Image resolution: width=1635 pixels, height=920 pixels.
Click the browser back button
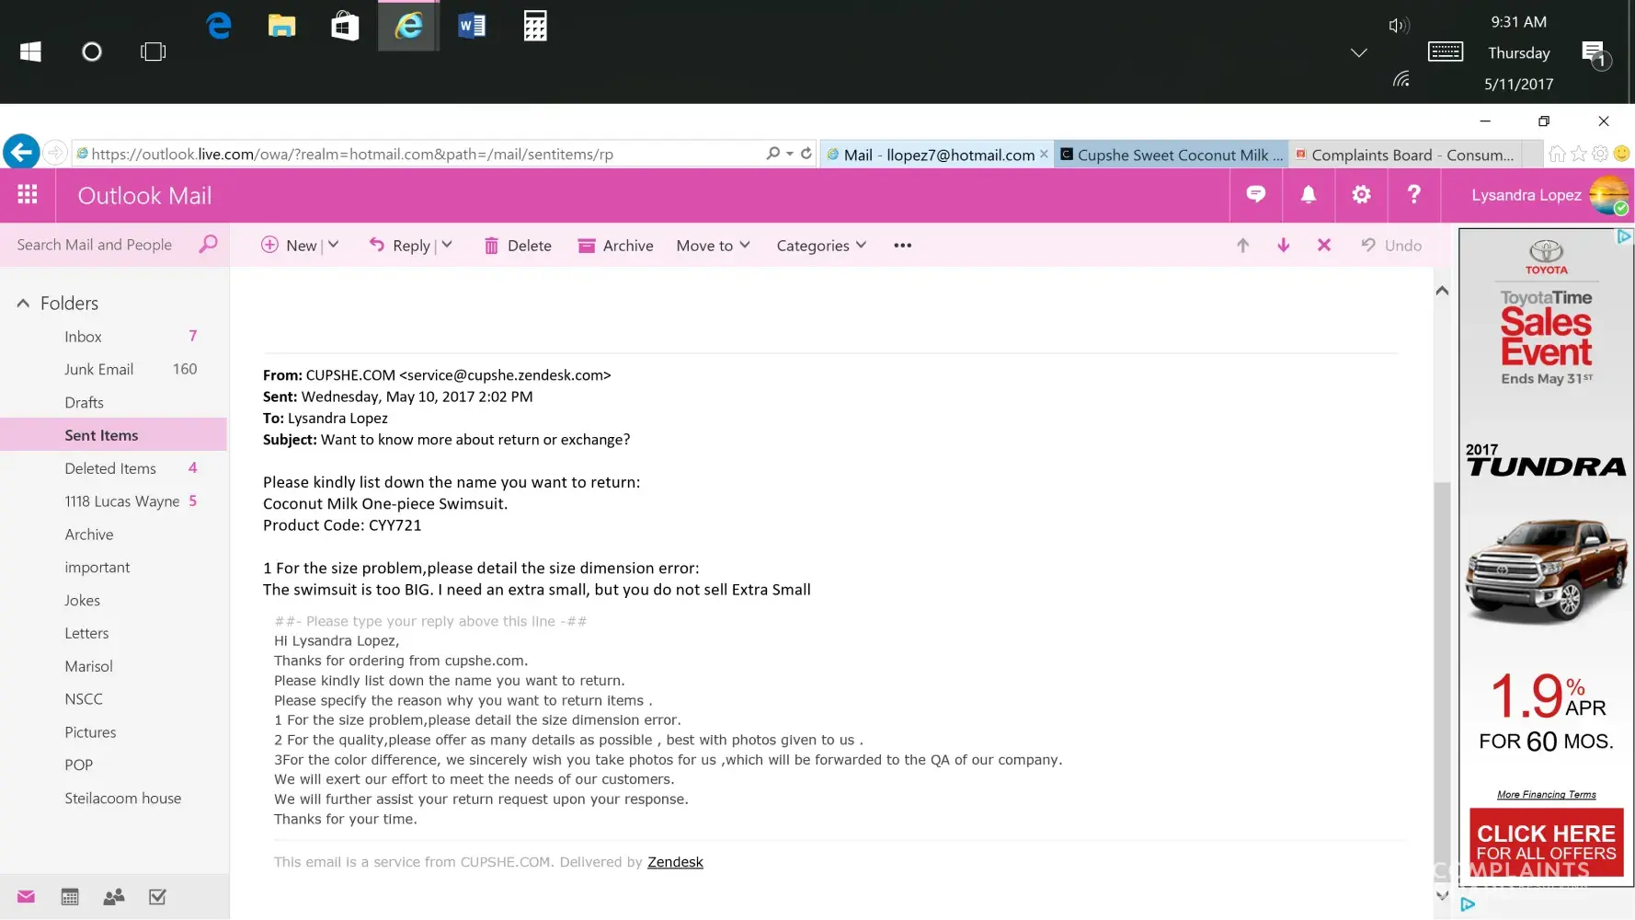(x=21, y=153)
